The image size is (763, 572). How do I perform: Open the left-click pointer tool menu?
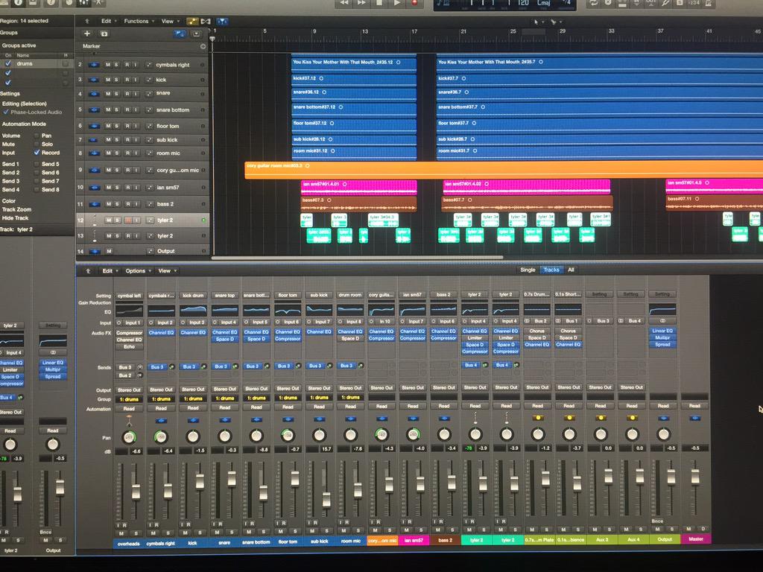(x=538, y=22)
